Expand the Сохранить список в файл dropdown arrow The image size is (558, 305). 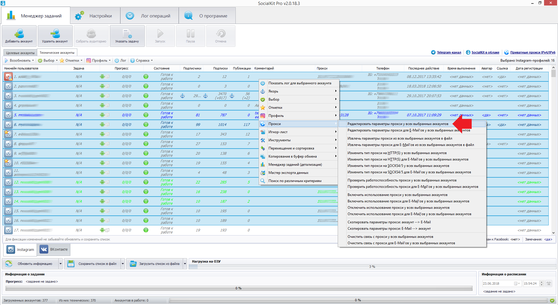tap(123, 264)
